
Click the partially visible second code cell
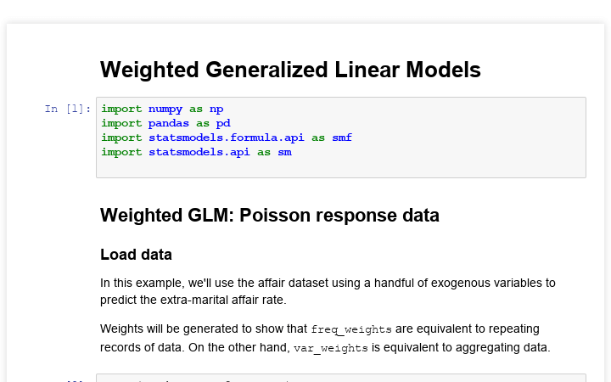339,379
